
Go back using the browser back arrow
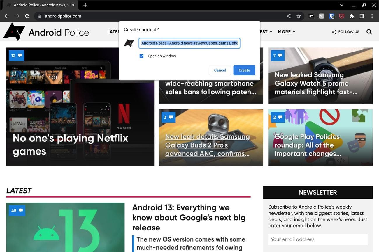[x=7, y=16]
